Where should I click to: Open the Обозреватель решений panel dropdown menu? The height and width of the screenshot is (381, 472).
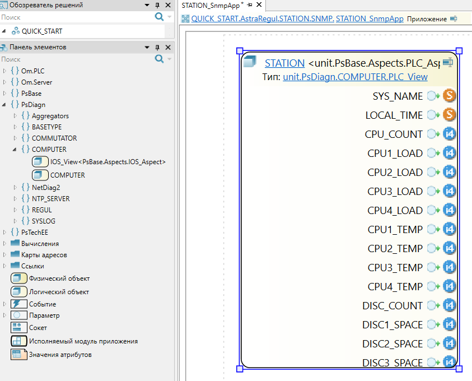[x=147, y=5]
